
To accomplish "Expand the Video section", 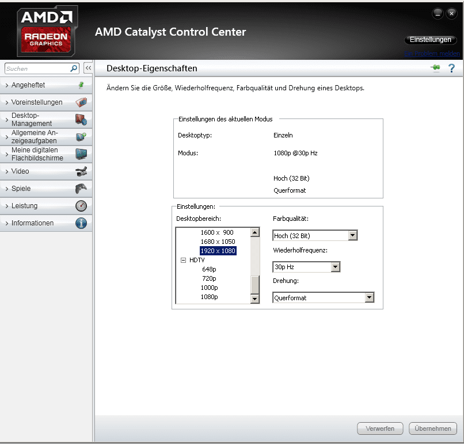I will pos(7,171).
